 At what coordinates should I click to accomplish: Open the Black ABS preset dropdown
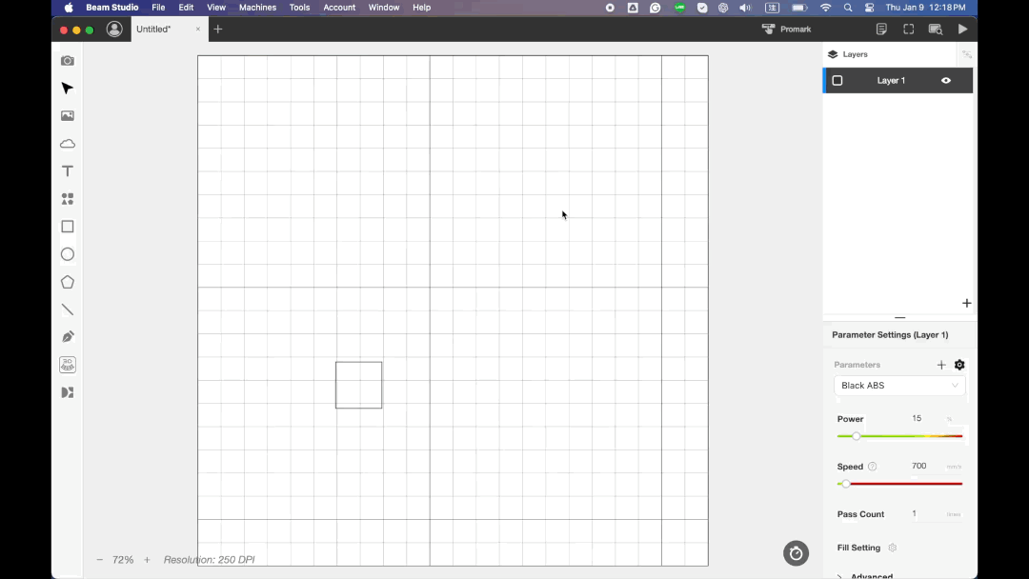(899, 386)
